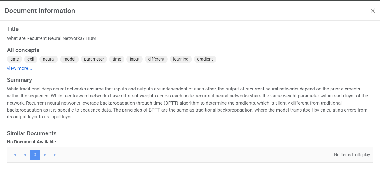Select page number 0 in pager
Screen dimensions: 380x171
35,155
